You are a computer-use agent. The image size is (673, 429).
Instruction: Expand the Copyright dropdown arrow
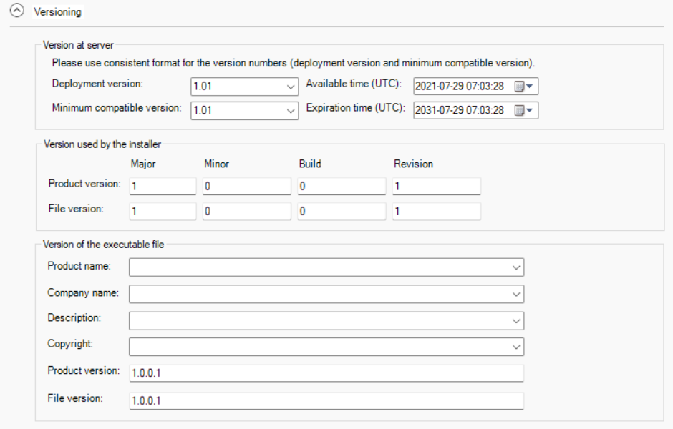coord(517,347)
